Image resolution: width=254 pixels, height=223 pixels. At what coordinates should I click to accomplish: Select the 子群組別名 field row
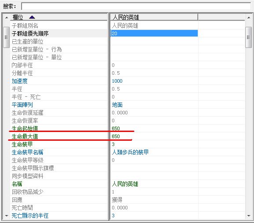[x=58, y=26]
